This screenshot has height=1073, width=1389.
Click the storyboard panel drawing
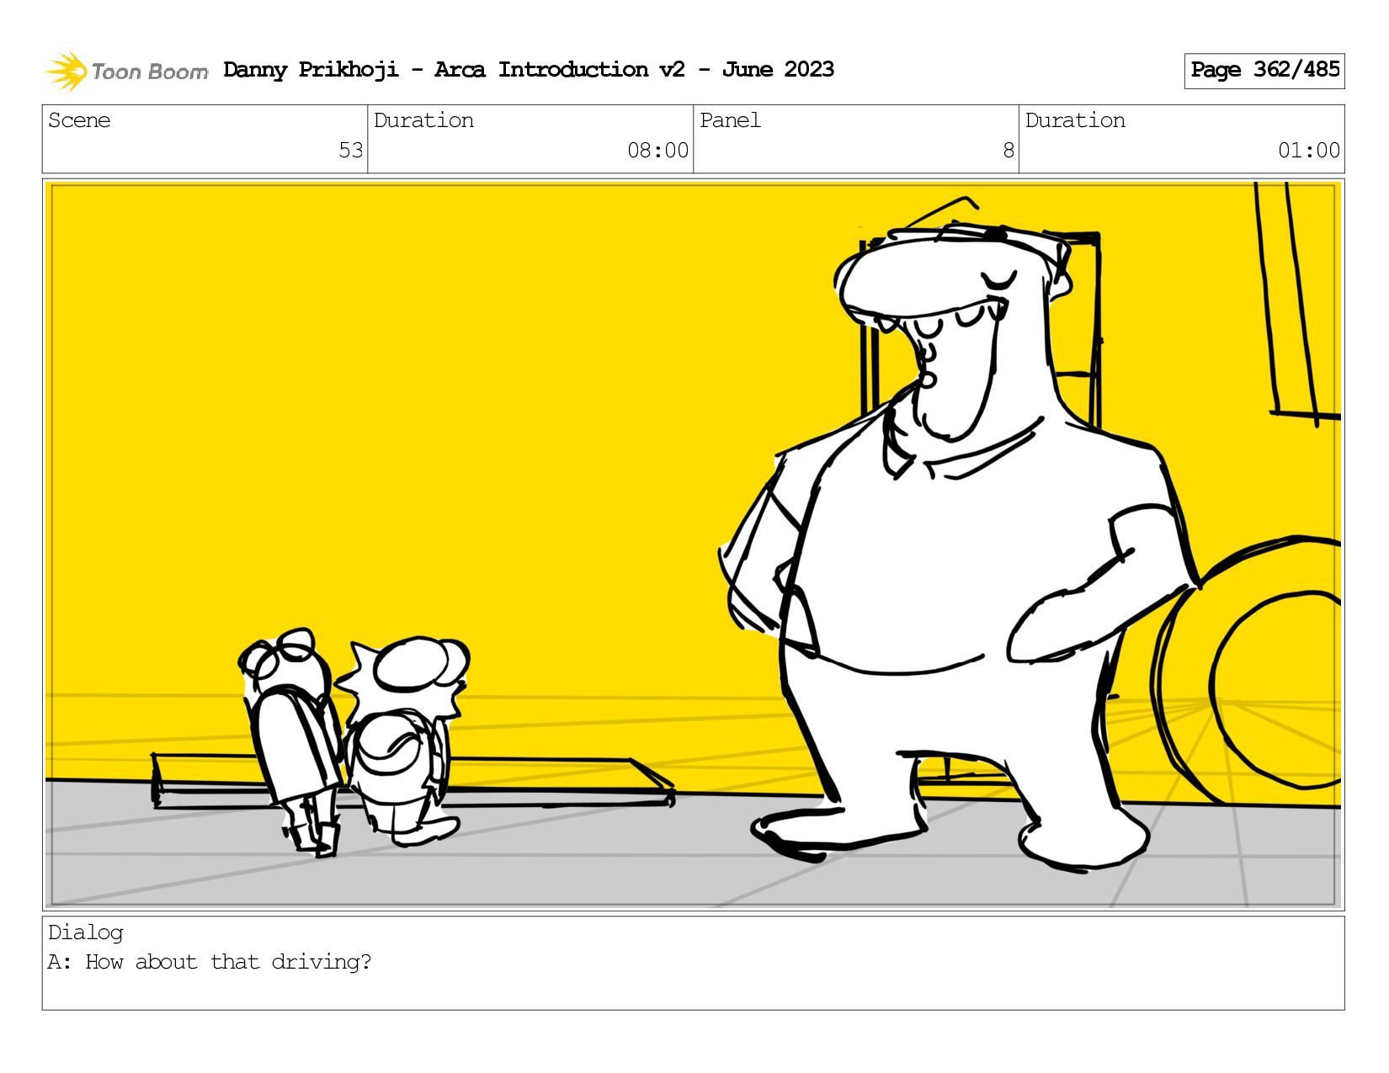[694, 544]
